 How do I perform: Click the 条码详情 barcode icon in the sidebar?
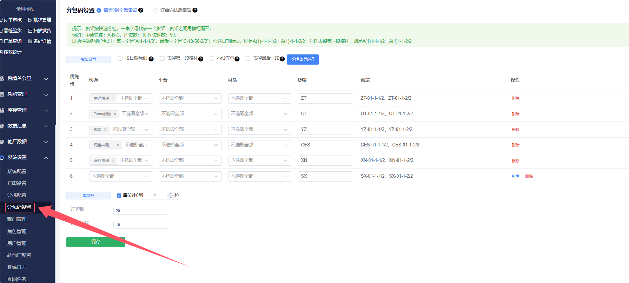point(30,41)
